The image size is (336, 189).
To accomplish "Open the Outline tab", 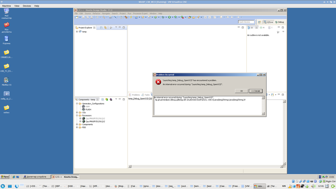I will [250, 28].
